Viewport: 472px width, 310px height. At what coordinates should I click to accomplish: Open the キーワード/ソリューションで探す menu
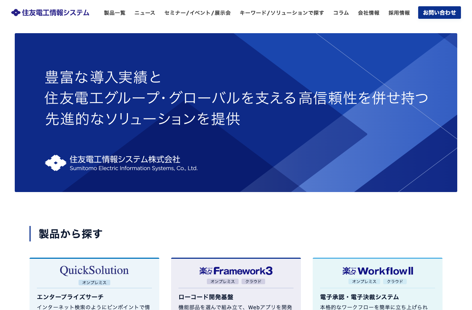(x=282, y=13)
